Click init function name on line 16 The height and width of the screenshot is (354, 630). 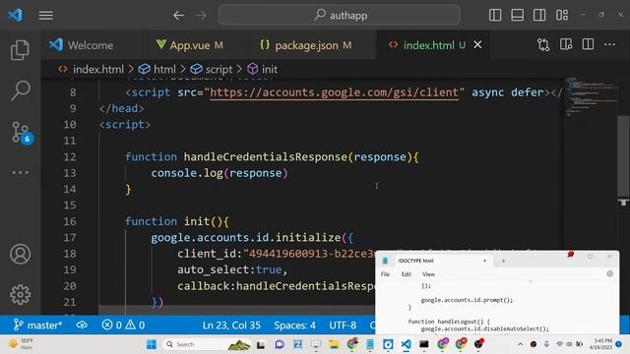click(x=197, y=221)
